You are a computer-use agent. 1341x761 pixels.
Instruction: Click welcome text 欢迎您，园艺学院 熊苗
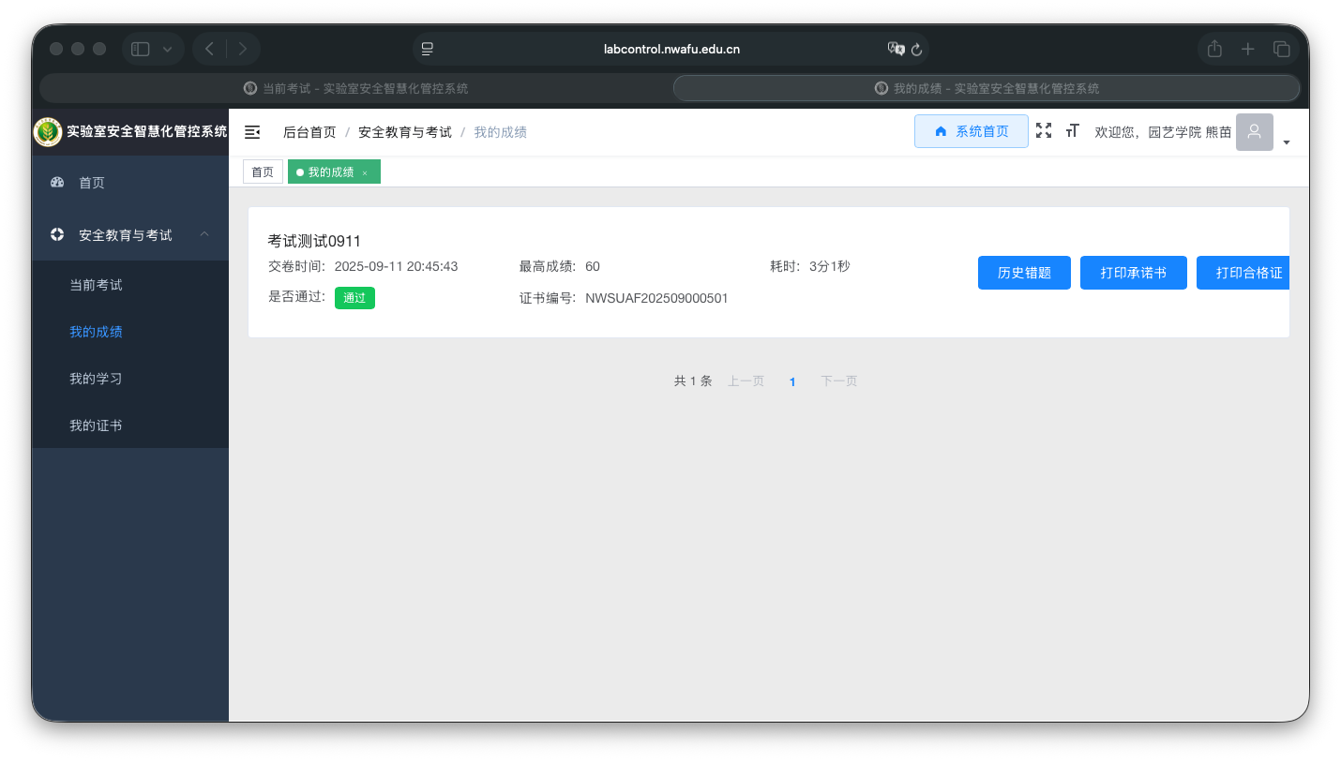coord(1164,132)
